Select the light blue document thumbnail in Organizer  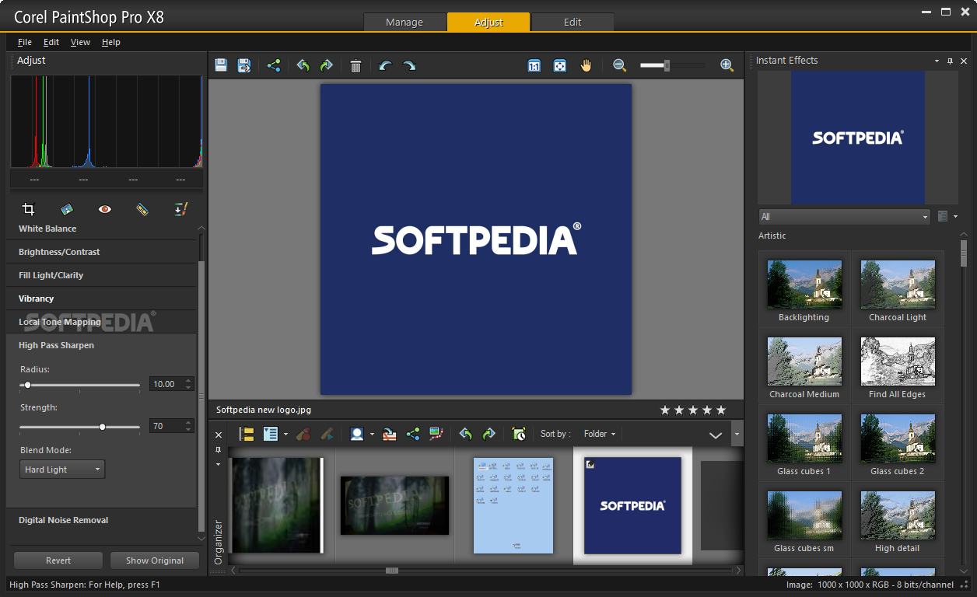[513, 505]
